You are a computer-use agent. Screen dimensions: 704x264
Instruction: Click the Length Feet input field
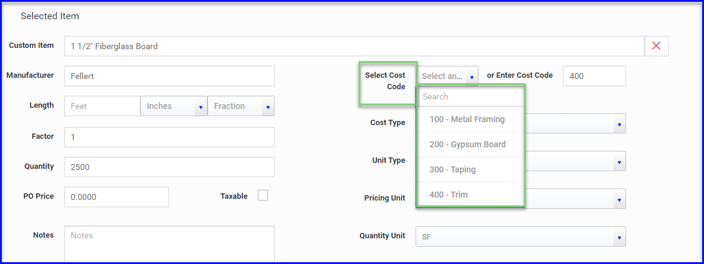(x=103, y=106)
